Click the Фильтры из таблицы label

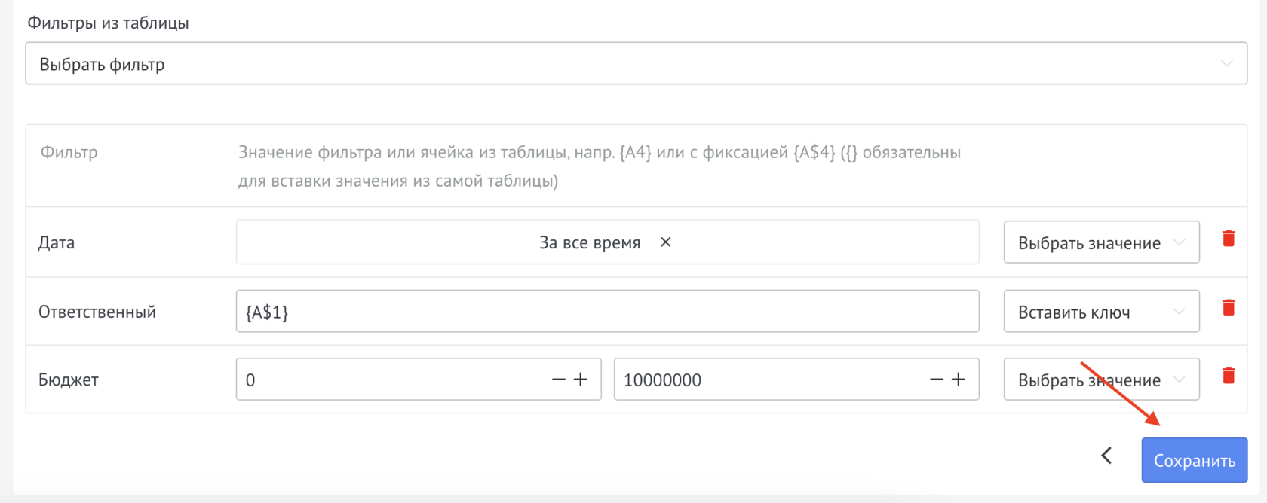coord(108,23)
